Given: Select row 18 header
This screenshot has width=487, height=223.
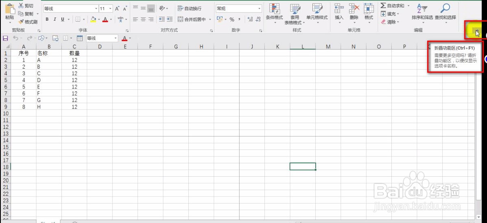Looking at the screenshot, I should pyautogui.click(x=5, y=167).
